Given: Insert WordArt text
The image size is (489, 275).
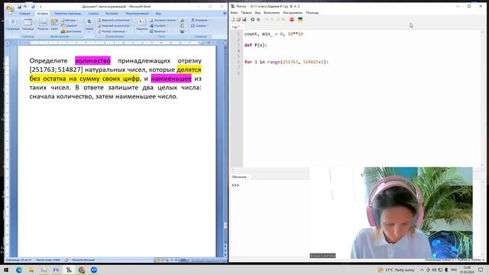Looking at the screenshot, I should coord(159,25).
